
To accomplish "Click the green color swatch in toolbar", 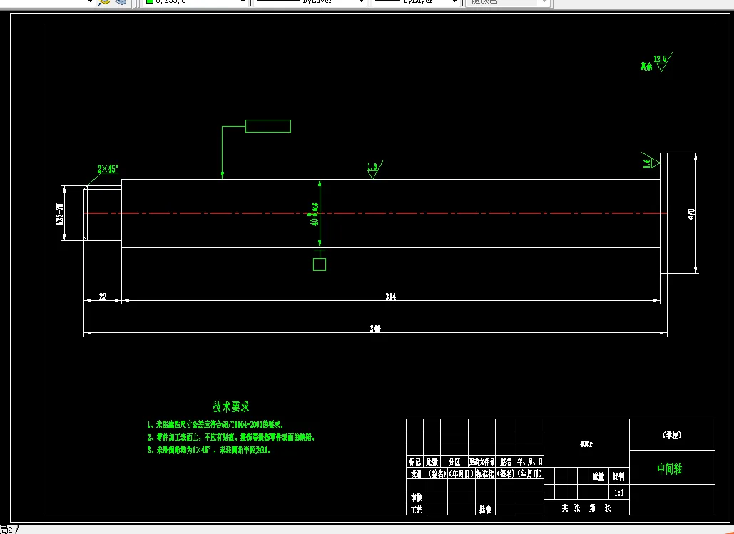I will point(149,2).
